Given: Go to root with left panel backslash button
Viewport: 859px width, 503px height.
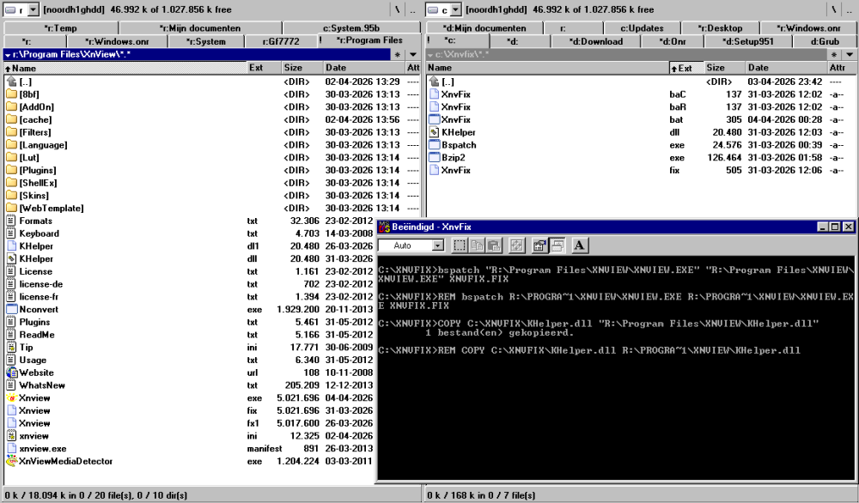Looking at the screenshot, I should click(398, 9).
